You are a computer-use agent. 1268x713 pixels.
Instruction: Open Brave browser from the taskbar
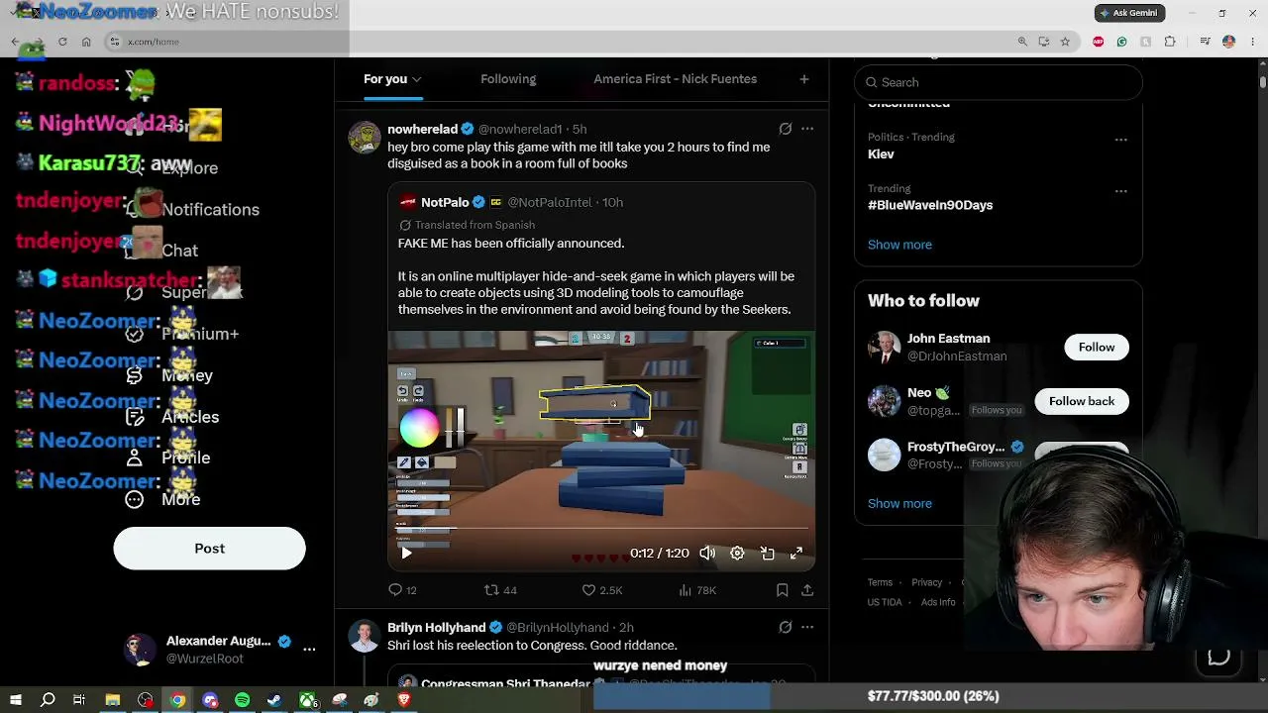coord(404,700)
